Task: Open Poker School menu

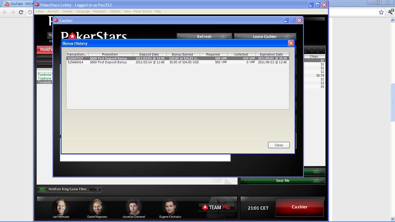Action: click(142, 11)
